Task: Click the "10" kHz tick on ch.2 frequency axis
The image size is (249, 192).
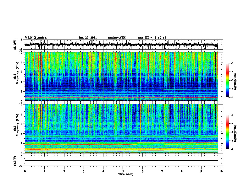Action: [x=21, y=104]
